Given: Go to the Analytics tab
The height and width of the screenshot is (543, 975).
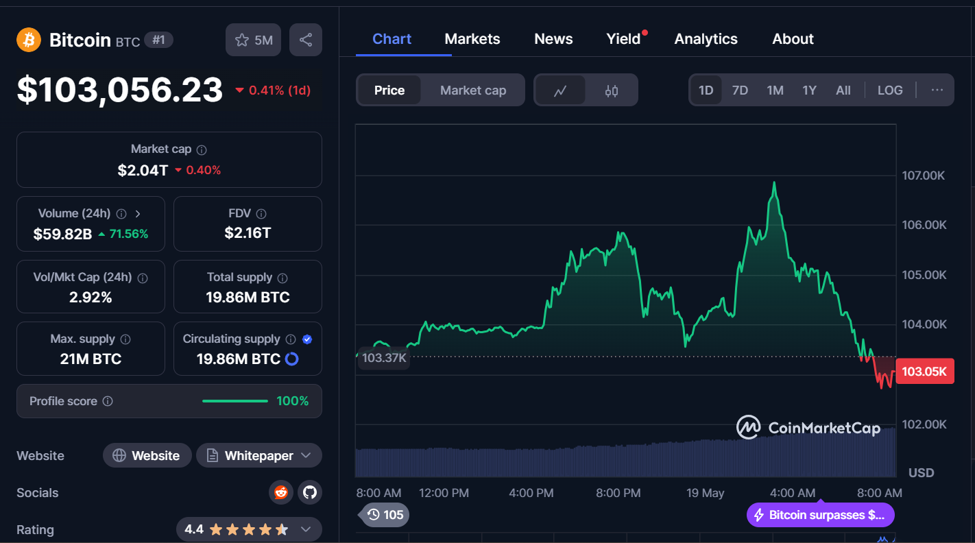Looking at the screenshot, I should (x=706, y=39).
